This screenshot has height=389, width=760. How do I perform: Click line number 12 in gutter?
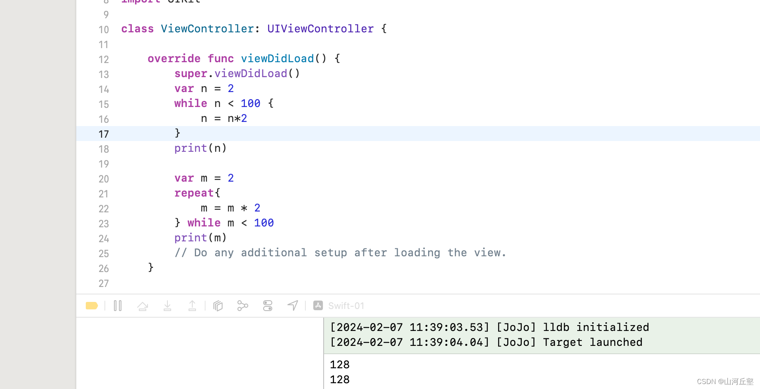(104, 60)
